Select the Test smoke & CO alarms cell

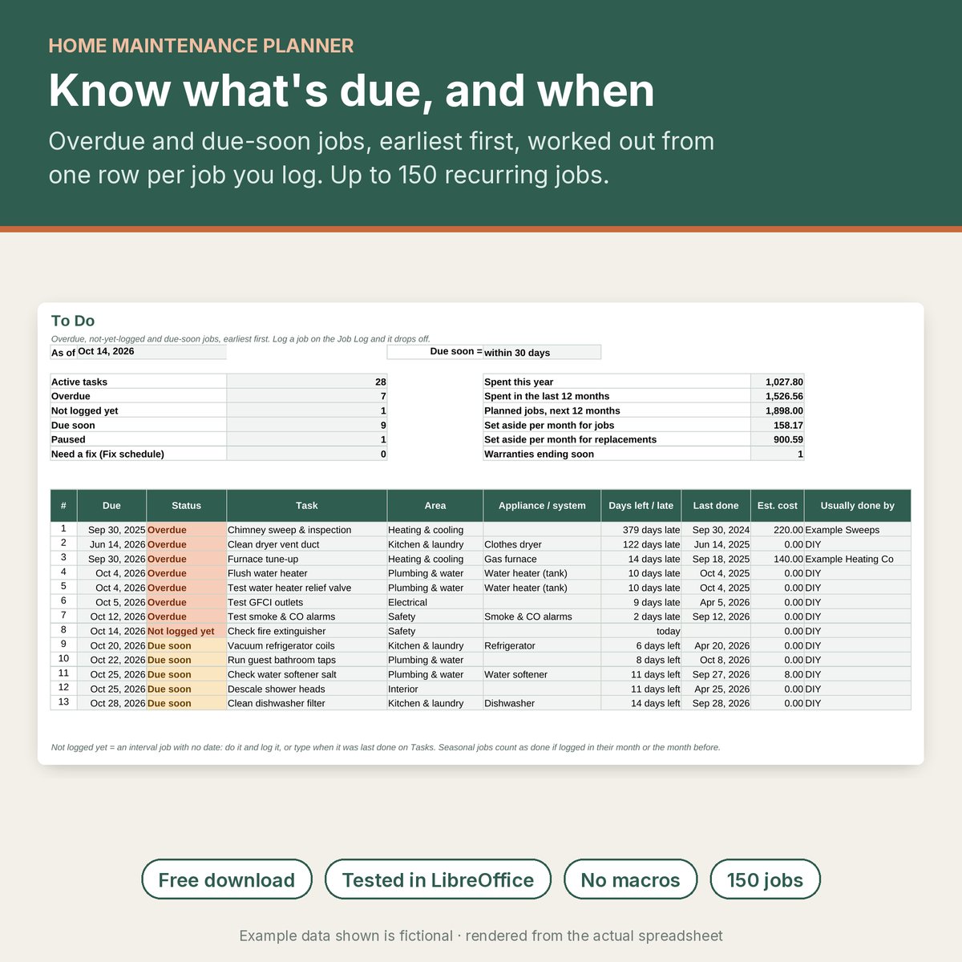click(x=307, y=616)
